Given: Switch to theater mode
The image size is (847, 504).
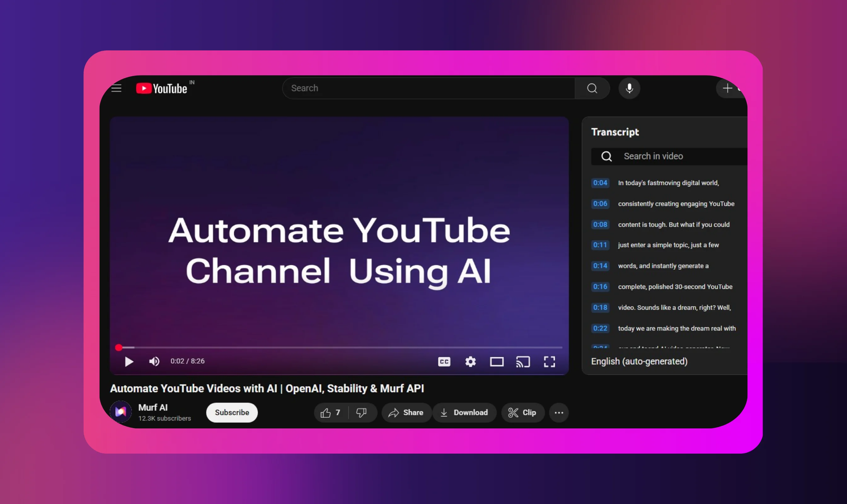Looking at the screenshot, I should pyautogui.click(x=496, y=362).
